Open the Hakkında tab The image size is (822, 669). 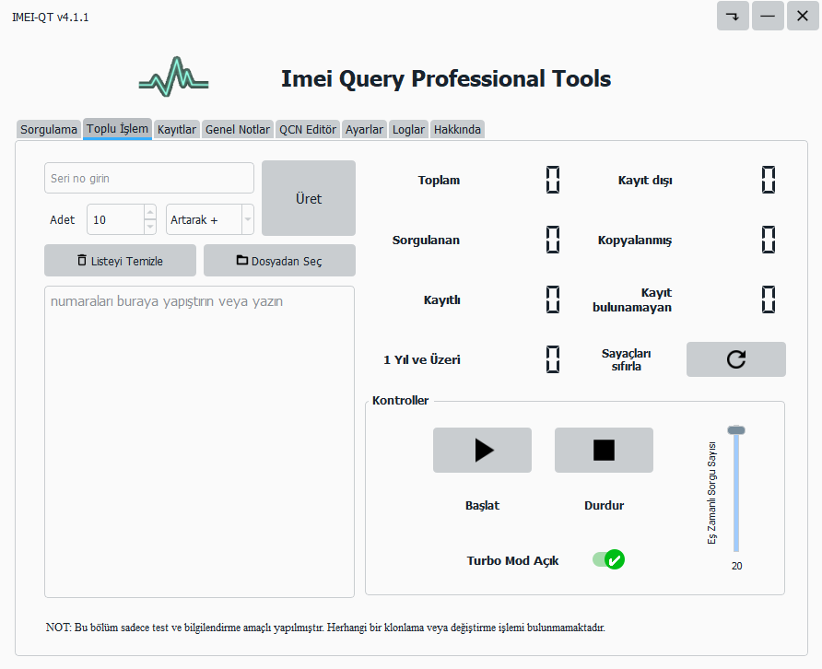pos(457,130)
